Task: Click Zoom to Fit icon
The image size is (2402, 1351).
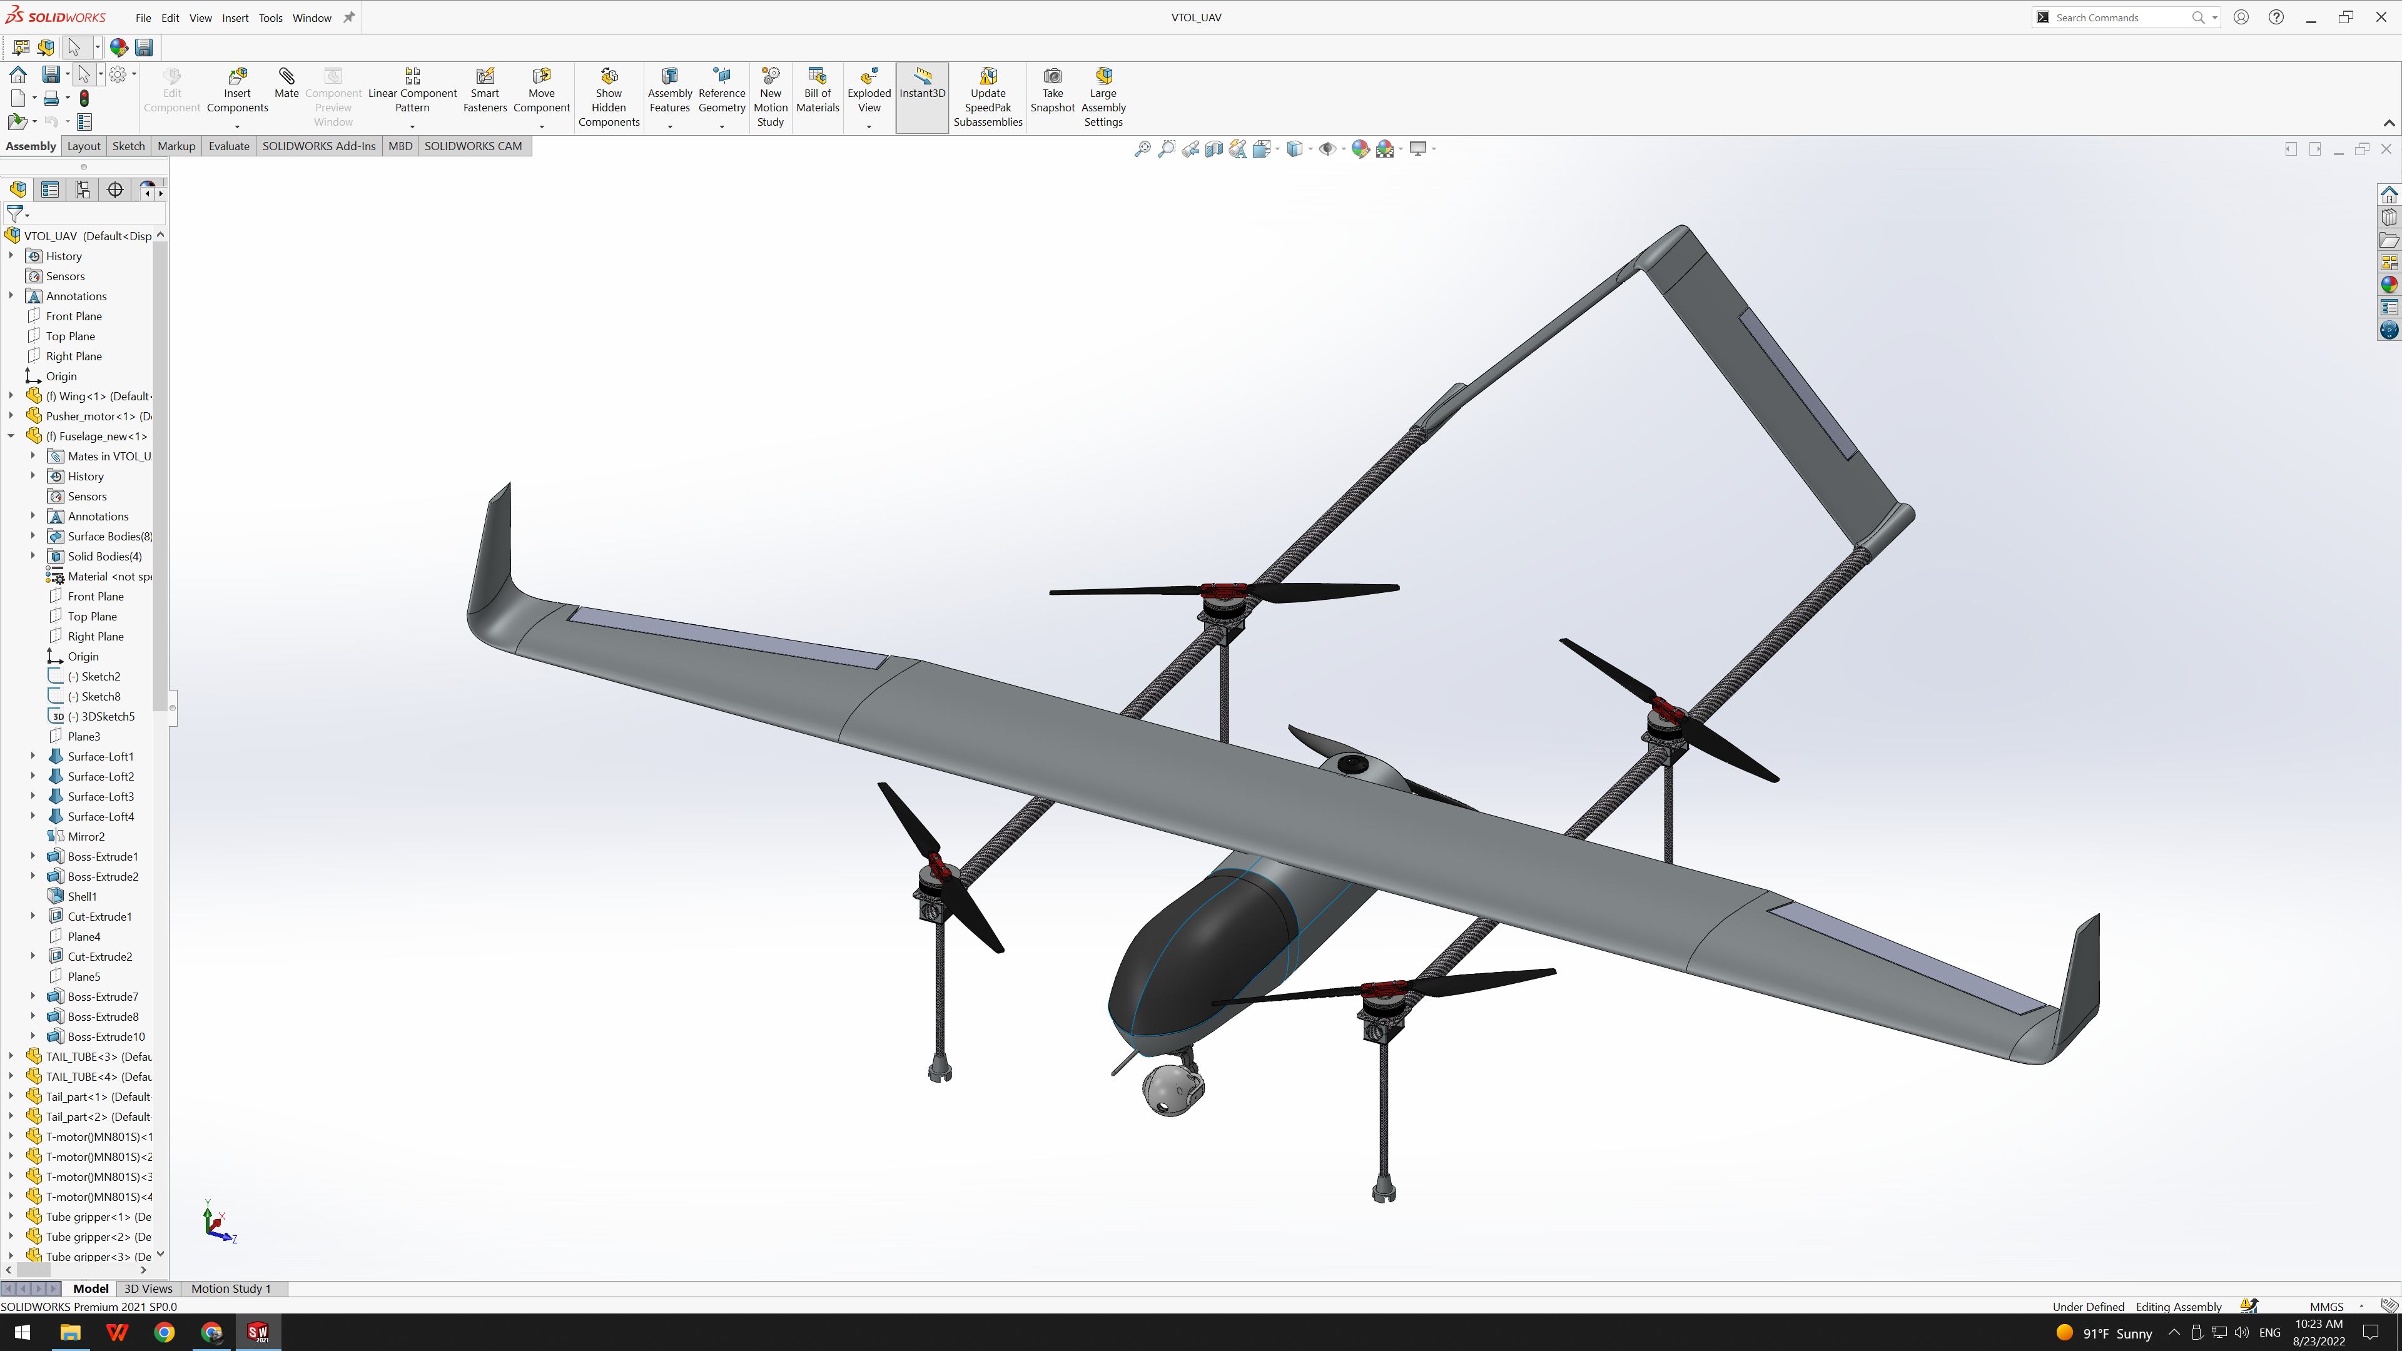Action: [x=1142, y=149]
